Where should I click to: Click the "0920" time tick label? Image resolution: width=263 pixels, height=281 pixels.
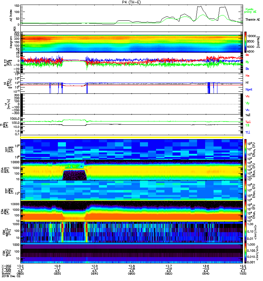coord(169,274)
